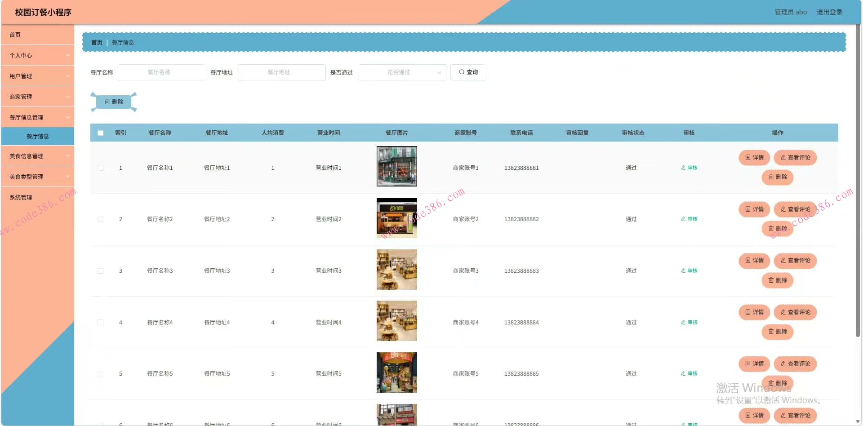Click 退出登录 to log out
The image size is (863, 426).
pyautogui.click(x=829, y=12)
